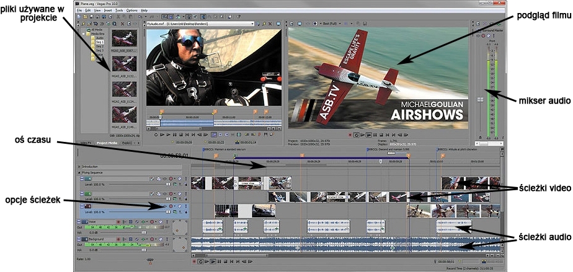
Task: Solo the Background audio track
Action: pos(167,239)
